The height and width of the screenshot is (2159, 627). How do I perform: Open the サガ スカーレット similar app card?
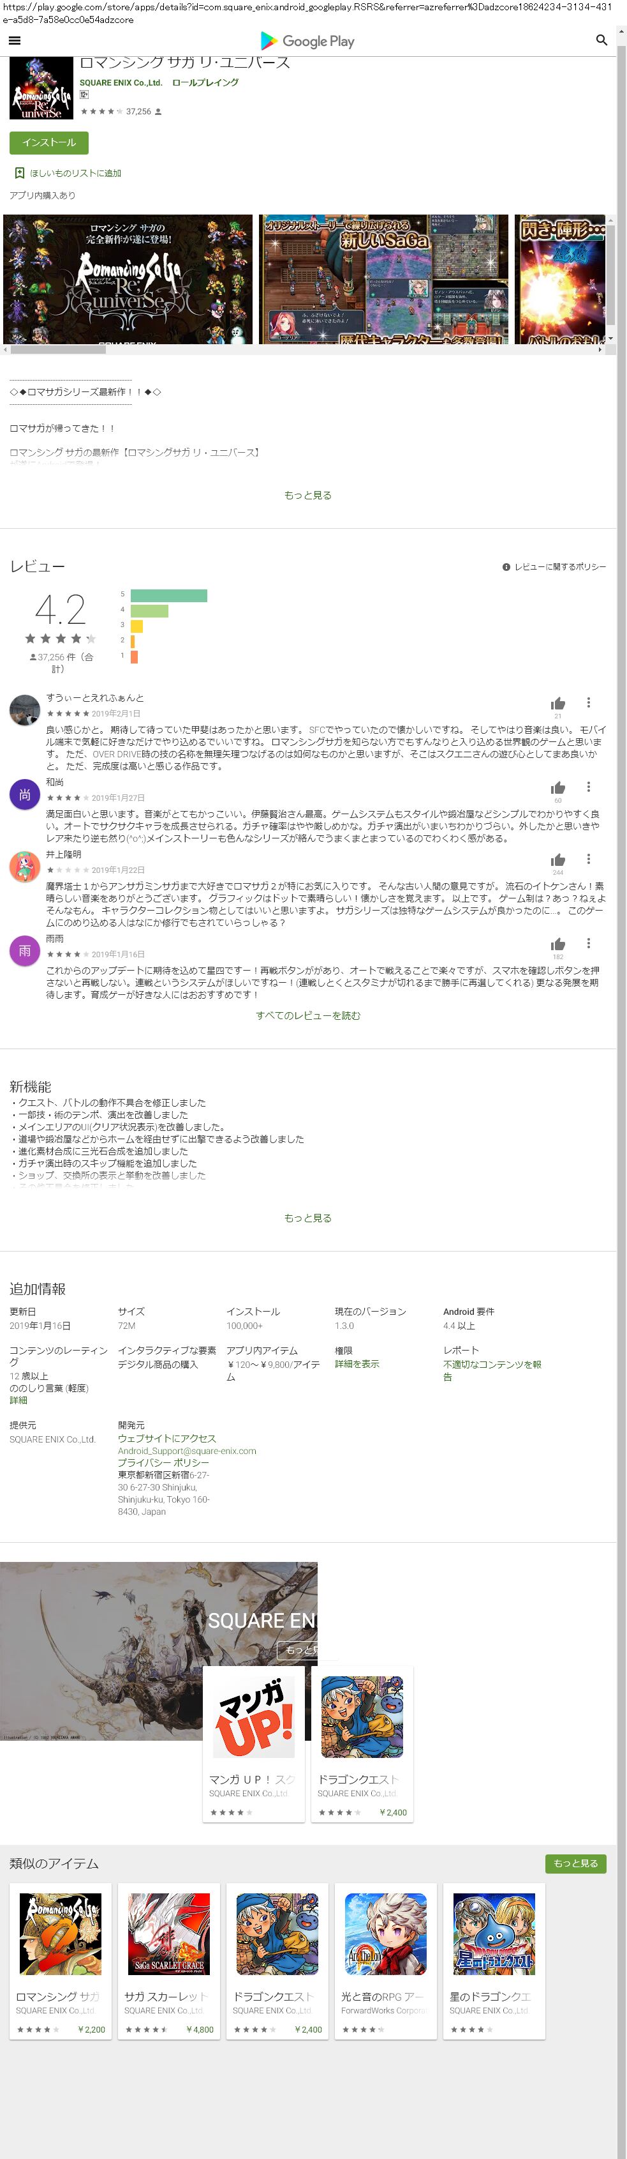point(168,1960)
